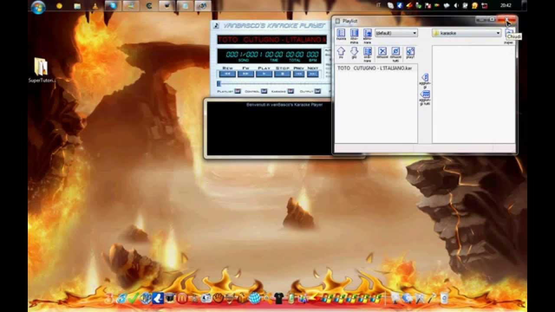Close the Playlist window
555x312 pixels.
(x=506, y=19)
